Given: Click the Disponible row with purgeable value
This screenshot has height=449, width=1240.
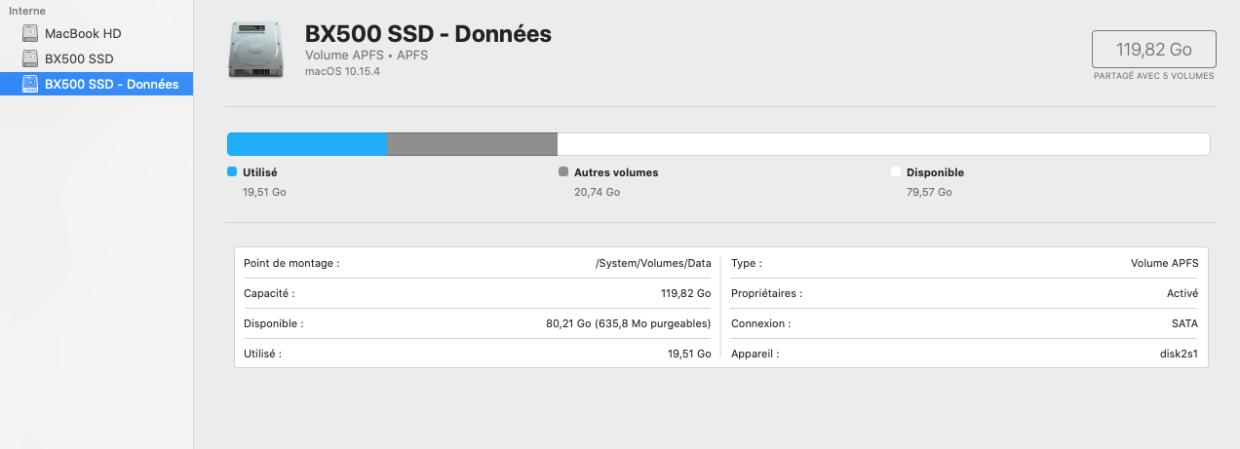Looking at the screenshot, I should click(x=478, y=323).
